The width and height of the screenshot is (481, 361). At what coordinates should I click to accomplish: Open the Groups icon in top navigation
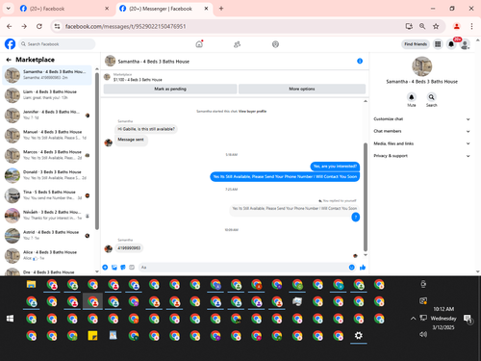275,44
